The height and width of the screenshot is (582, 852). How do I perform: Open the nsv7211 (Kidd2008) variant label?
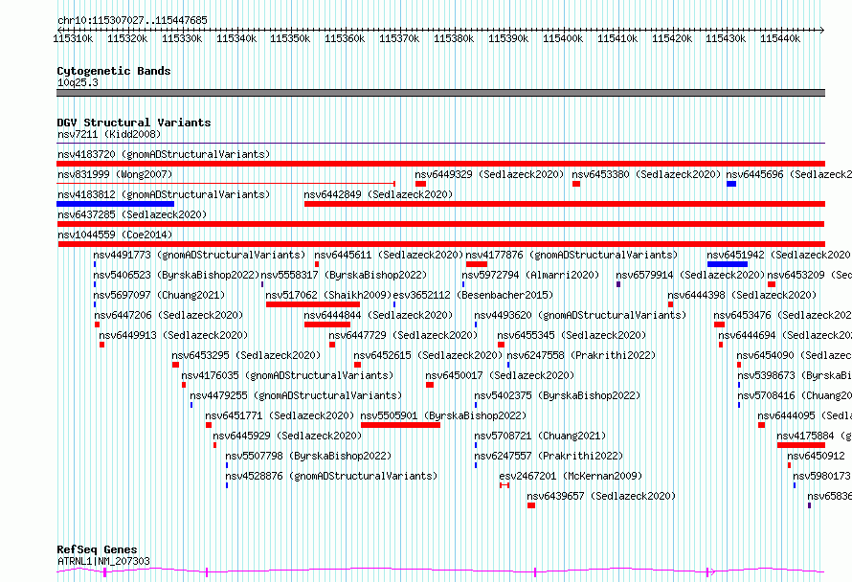(109, 134)
